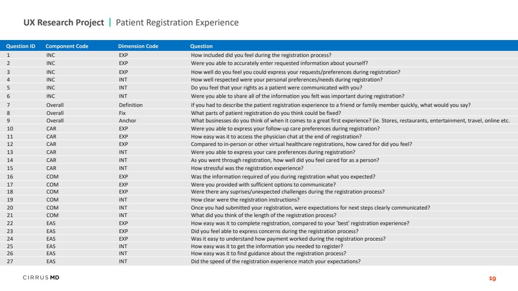Select the question about clear registration instructions
This screenshot has width=518, height=291.
tap(245, 200)
